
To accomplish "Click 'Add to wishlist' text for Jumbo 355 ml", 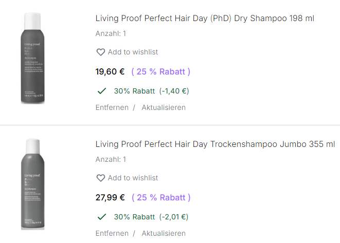I will point(133,178).
